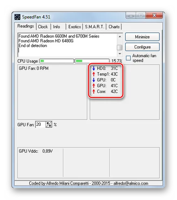Click the 'Coded by Alfredo Milani Comparetti' status bar
Screen dimensions: 177x200
pos(88,183)
